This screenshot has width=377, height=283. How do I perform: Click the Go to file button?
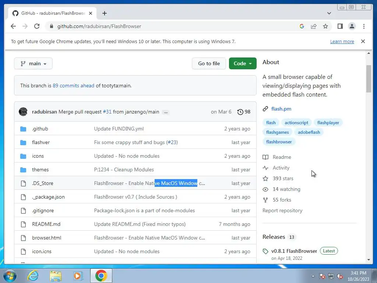[x=209, y=63]
